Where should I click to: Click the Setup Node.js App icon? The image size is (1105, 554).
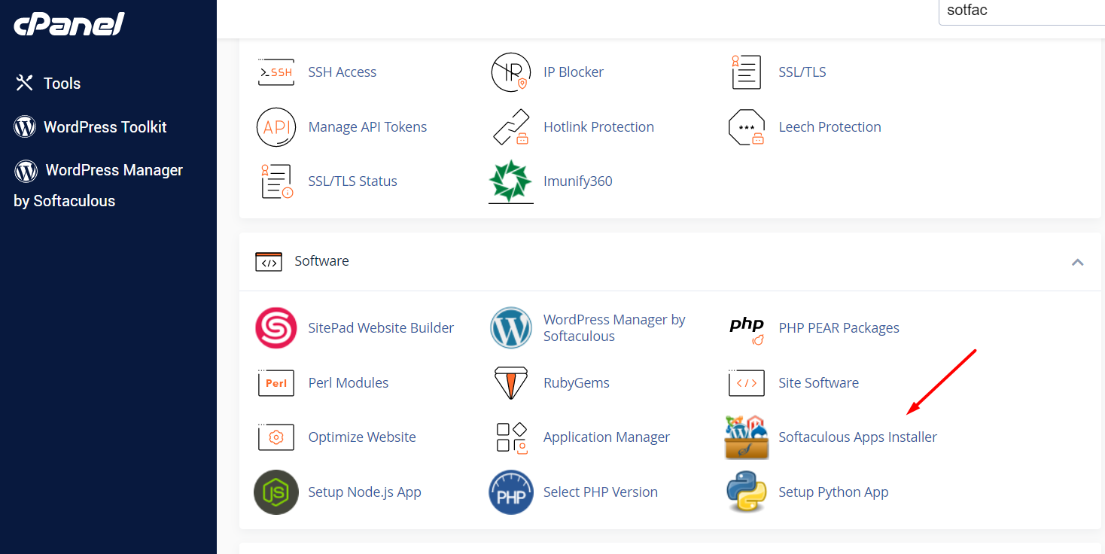click(x=275, y=492)
